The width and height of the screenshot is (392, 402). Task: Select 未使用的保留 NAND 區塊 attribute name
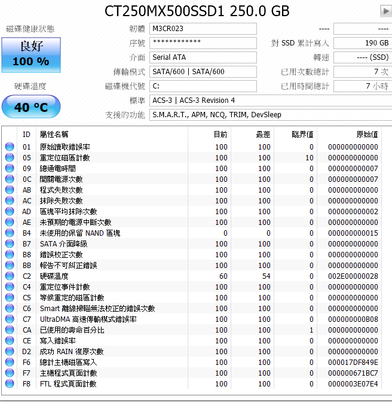tap(80, 233)
